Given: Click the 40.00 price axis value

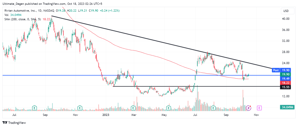Looking at the screenshot, I should coord(286,19).
